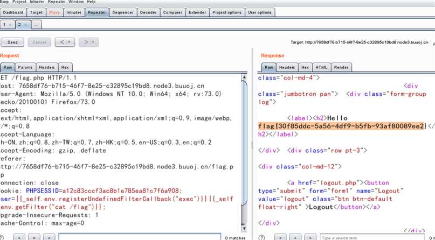Click the Target URL label
Viewport: 435px width, 240px height.
[359, 43]
